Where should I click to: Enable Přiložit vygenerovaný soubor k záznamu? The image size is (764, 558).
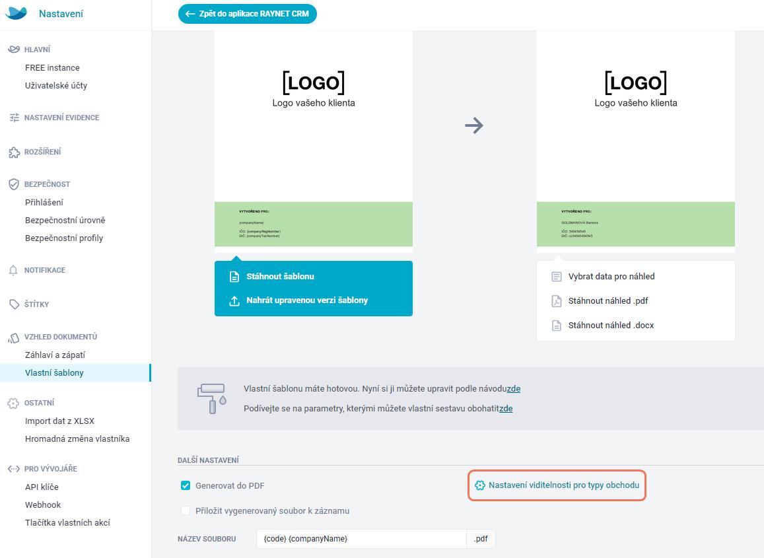[x=186, y=510]
